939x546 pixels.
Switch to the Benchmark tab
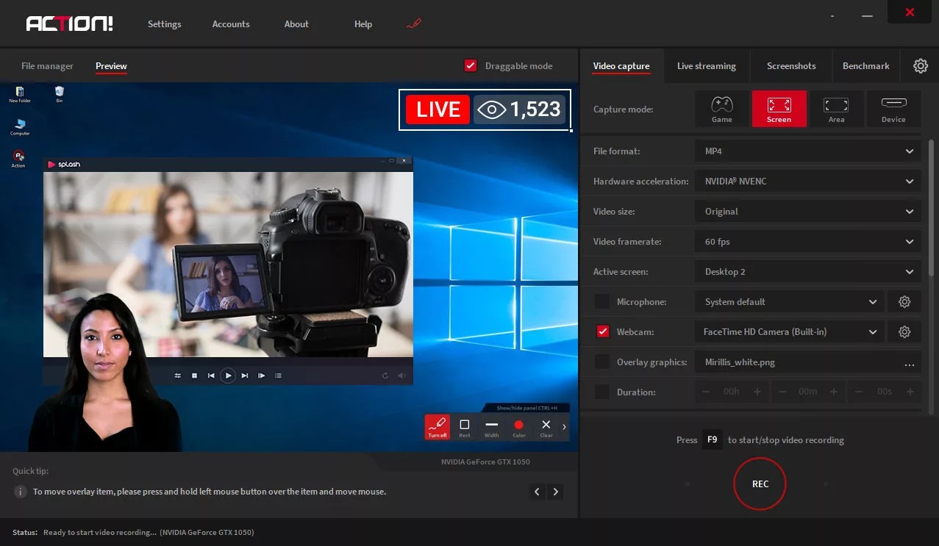coord(866,66)
